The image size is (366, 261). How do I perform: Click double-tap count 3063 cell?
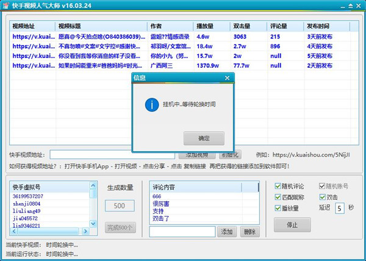pos(240,37)
